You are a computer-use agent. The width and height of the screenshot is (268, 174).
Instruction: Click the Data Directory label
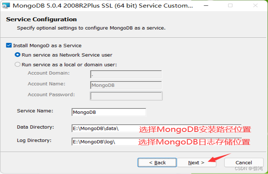[35, 127]
